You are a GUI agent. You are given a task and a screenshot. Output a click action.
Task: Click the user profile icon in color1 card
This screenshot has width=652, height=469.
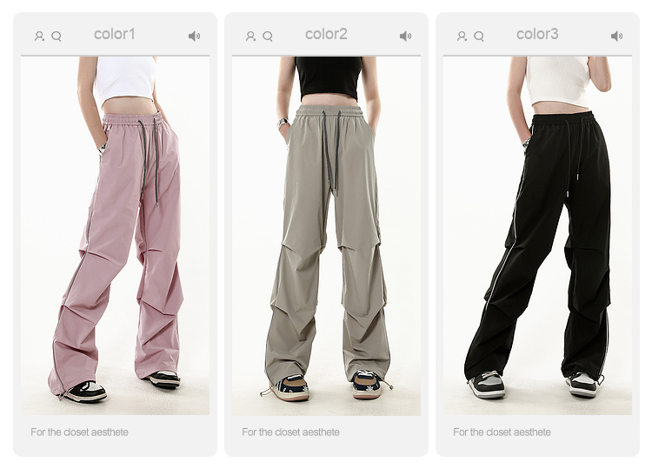pos(39,37)
